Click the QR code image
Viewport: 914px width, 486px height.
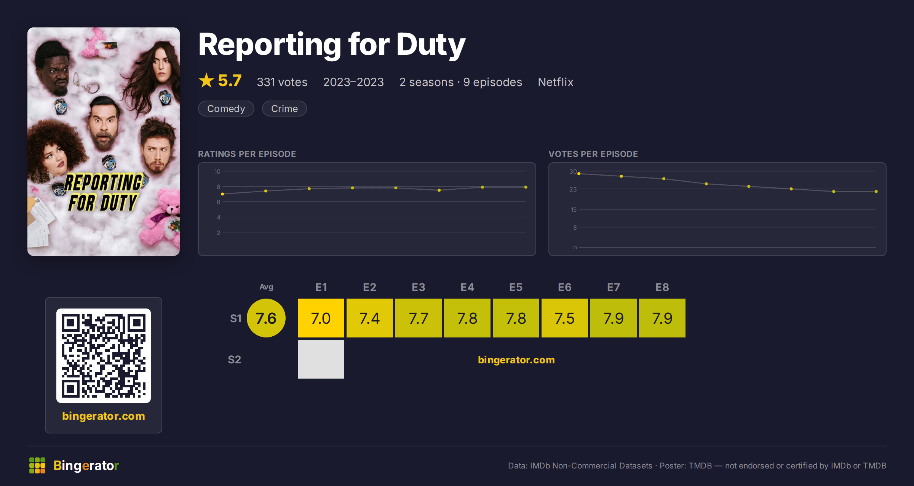pyautogui.click(x=104, y=356)
